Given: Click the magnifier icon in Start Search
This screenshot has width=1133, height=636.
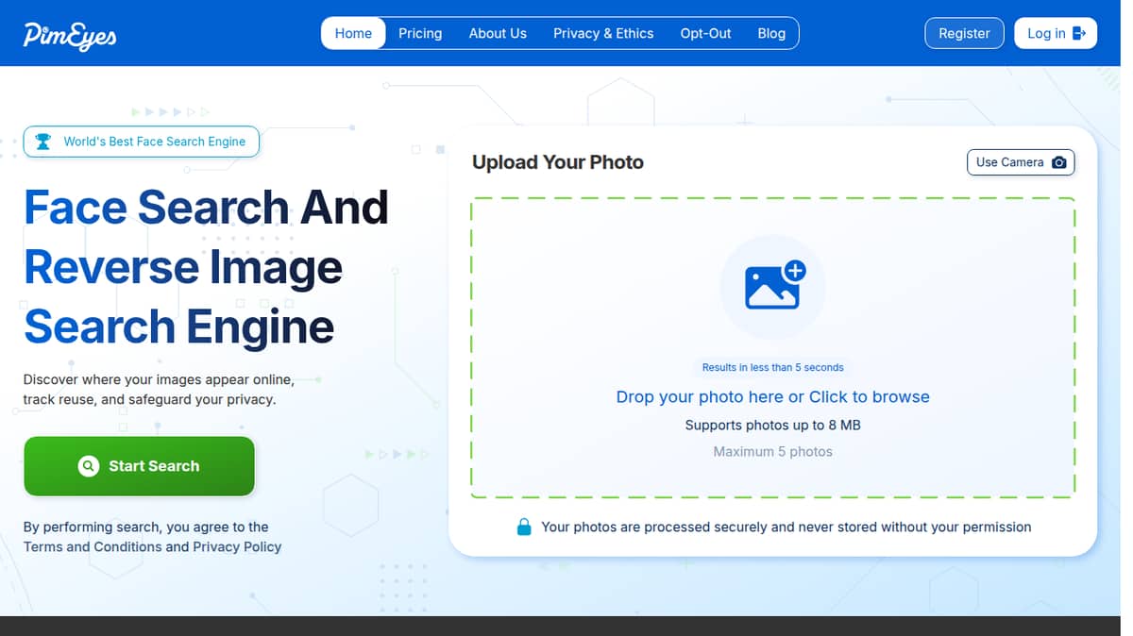Looking at the screenshot, I should 89,466.
